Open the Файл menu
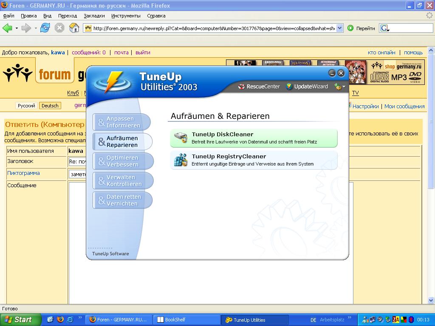Screen dimensions: 435x326 pyautogui.click(x=8, y=16)
